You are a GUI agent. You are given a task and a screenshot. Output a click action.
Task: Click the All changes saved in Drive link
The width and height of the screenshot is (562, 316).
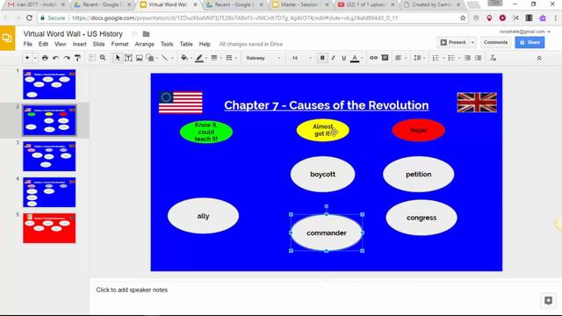tap(251, 44)
